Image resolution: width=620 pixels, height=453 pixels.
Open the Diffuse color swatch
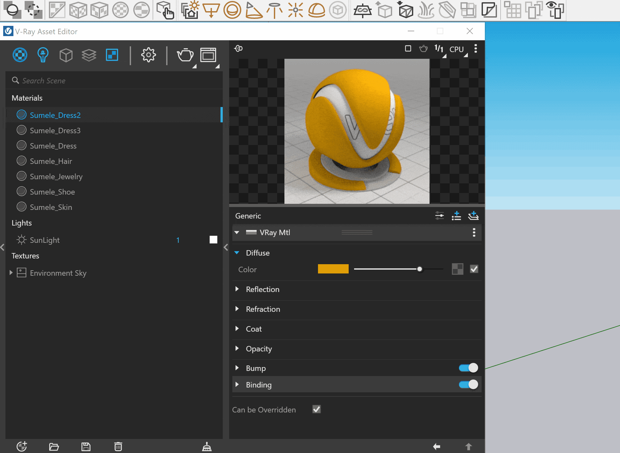click(x=333, y=269)
